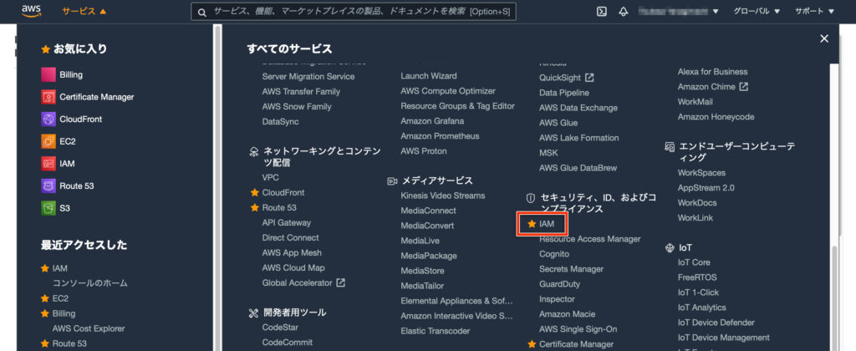
Task: Open Elastic Transcoder service
Action: click(435, 331)
